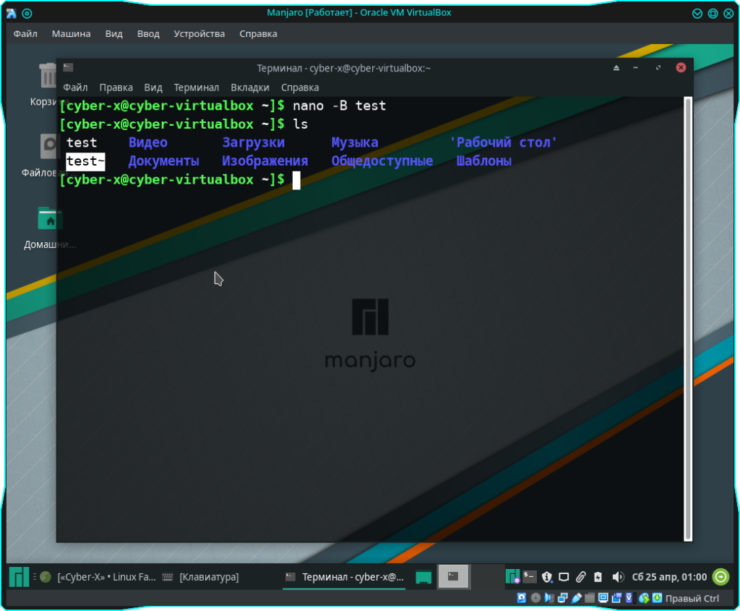Click the volume speaker tray icon

618,577
